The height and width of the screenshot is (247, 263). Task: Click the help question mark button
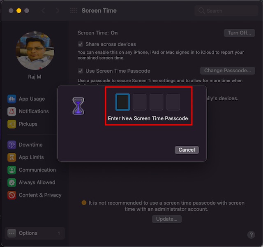tap(251, 235)
